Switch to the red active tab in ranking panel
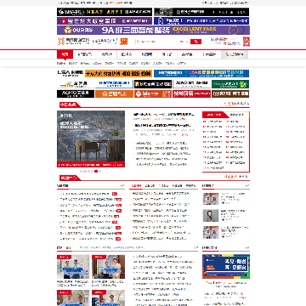Viewport: 306px width, 306px height. (x=214, y=115)
